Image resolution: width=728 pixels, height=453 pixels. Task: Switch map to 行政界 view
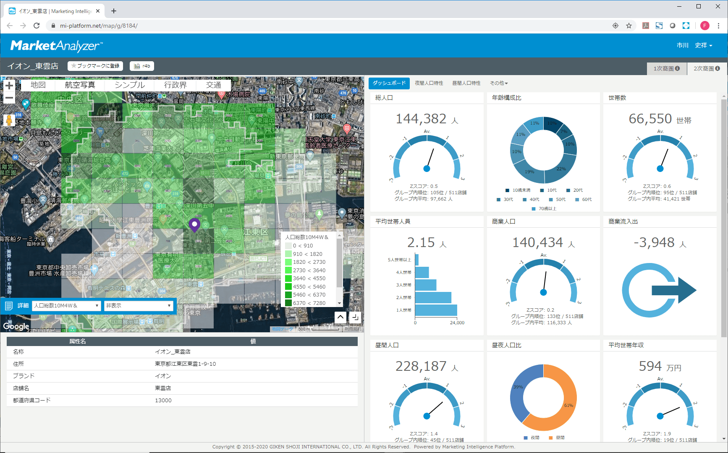click(x=175, y=85)
